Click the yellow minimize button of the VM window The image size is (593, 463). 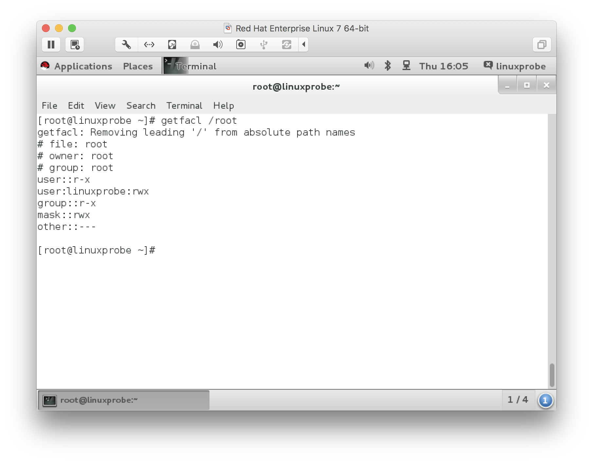pyautogui.click(x=59, y=28)
